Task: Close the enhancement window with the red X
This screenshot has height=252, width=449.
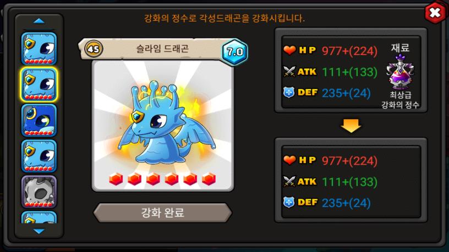Action: [x=435, y=13]
